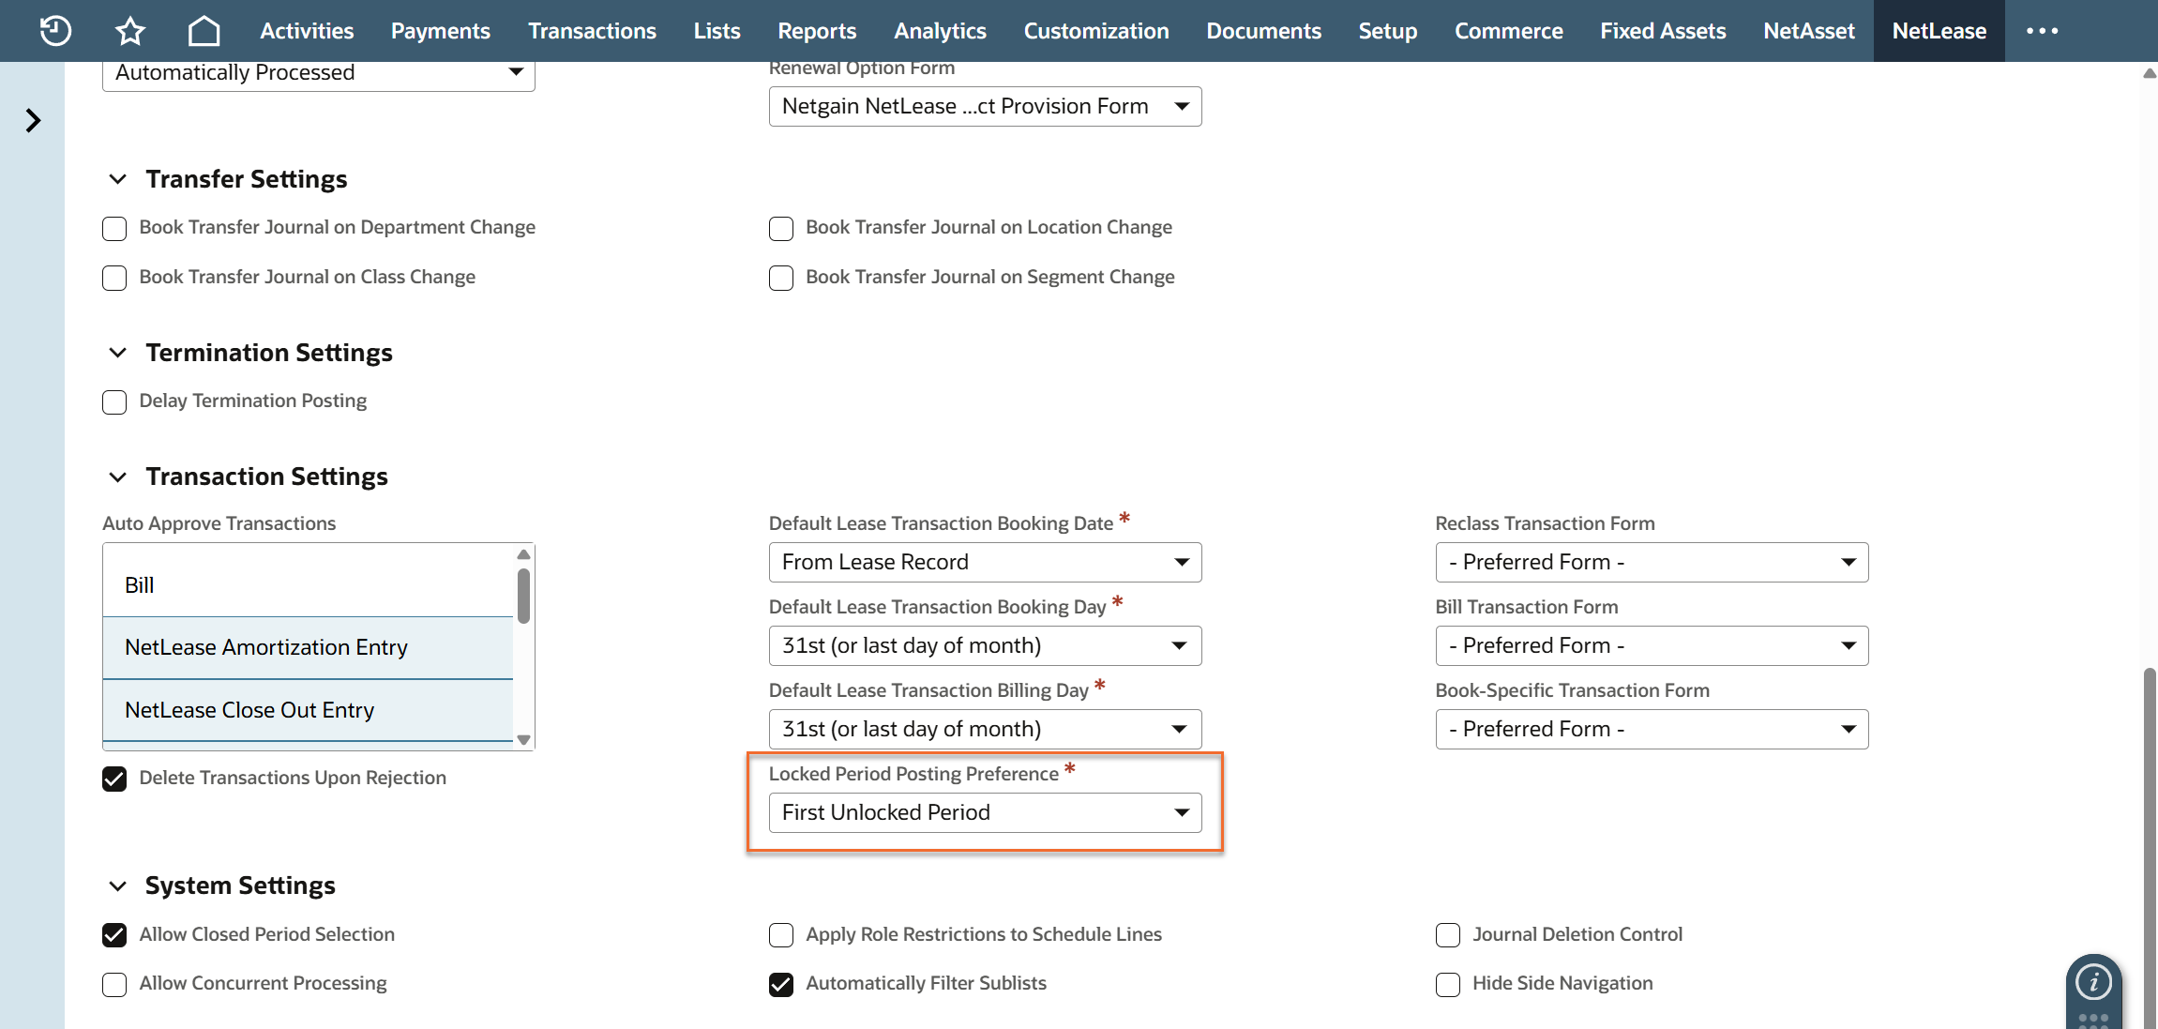Open Reclass Transaction Form dropdown
2158x1029 pixels.
pyautogui.click(x=1651, y=563)
